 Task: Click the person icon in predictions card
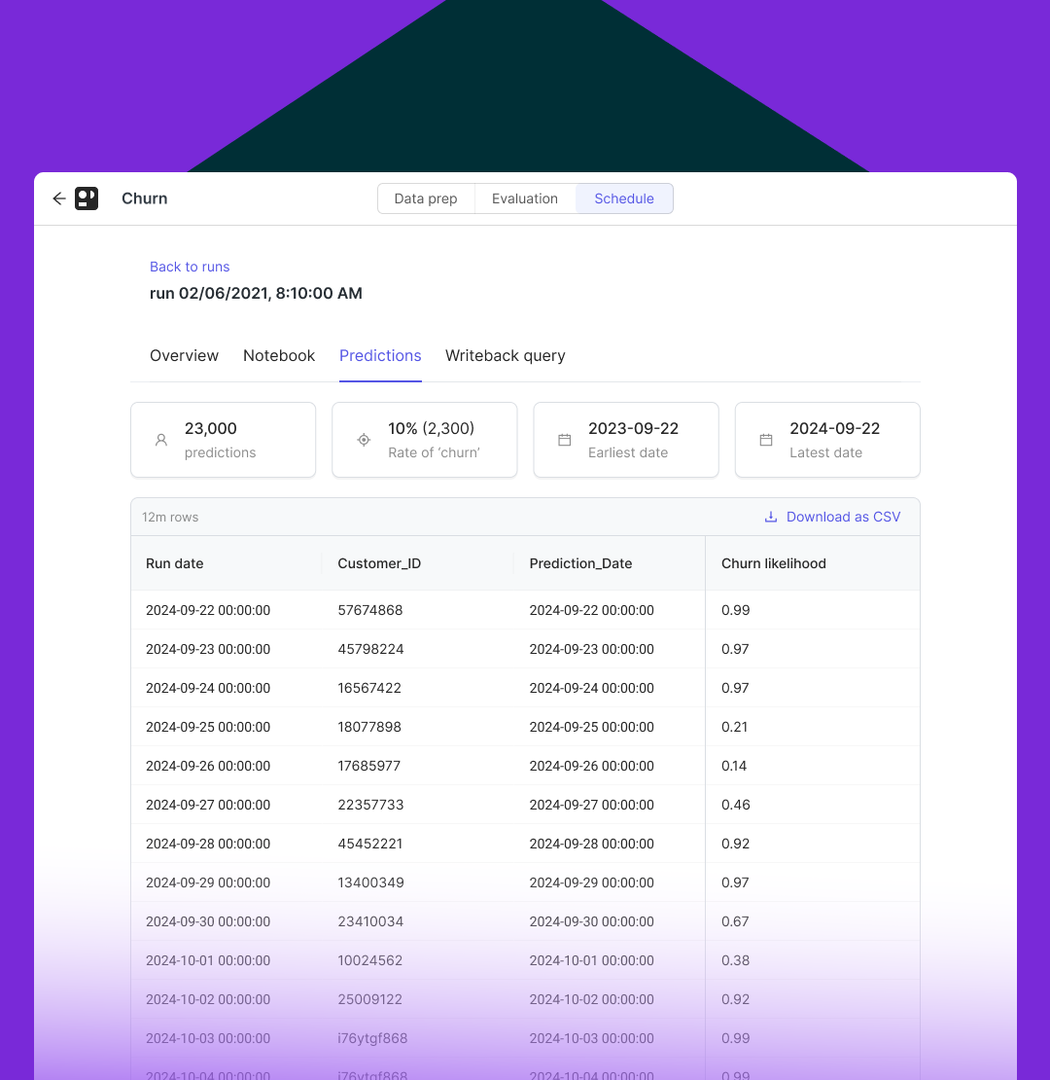pyautogui.click(x=161, y=440)
